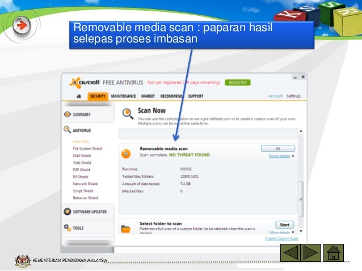Click the Removable media scan disc icon

point(126,153)
